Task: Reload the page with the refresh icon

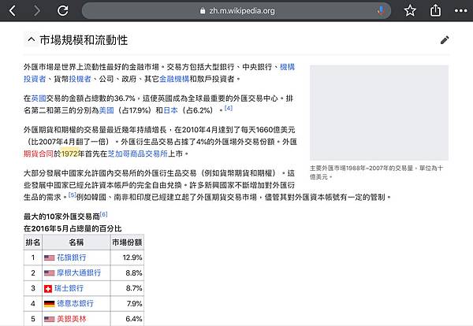Action: 63,11
